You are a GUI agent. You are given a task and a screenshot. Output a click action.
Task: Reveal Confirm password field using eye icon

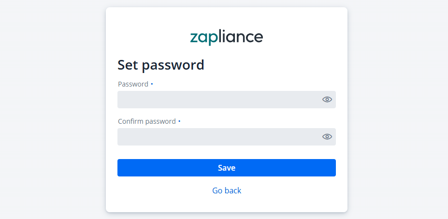[x=327, y=137]
